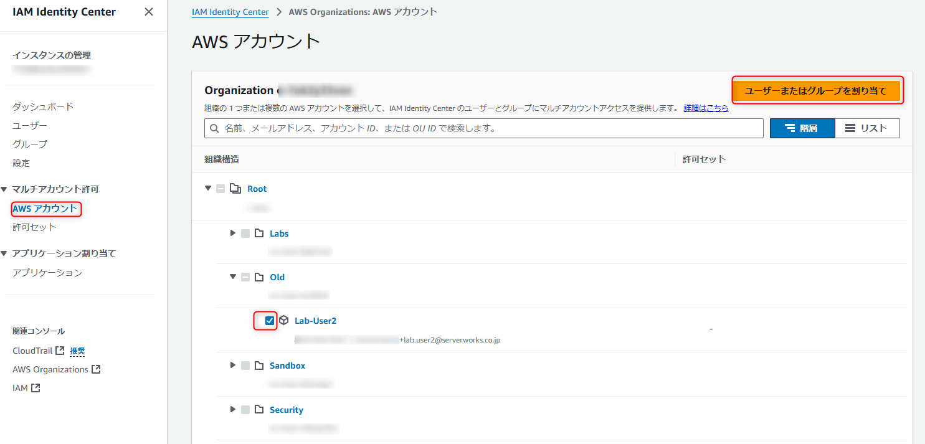The width and height of the screenshot is (925, 444).
Task: Open the Old OU link
Action: point(277,277)
